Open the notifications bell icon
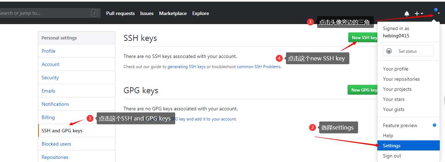445x162 pixels. click(407, 14)
